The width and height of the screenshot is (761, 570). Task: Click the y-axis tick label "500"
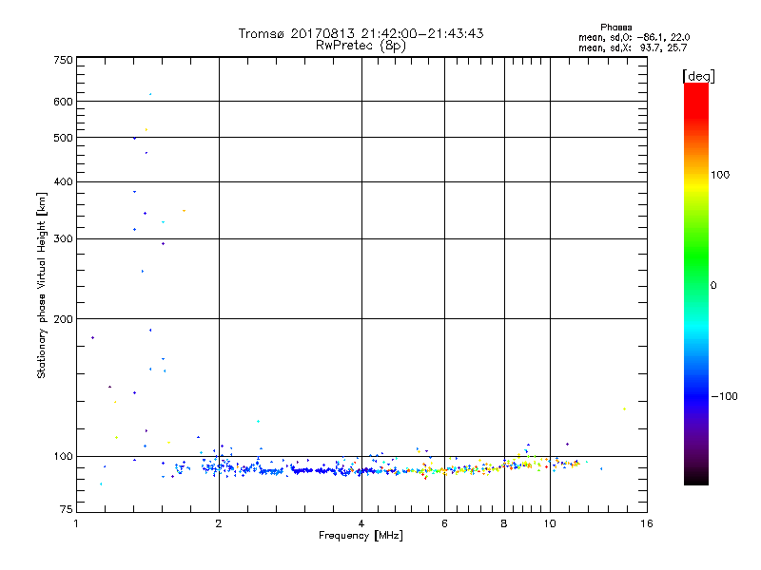tap(63, 138)
